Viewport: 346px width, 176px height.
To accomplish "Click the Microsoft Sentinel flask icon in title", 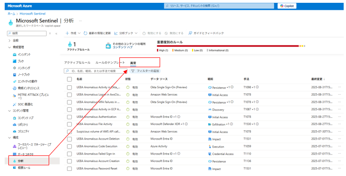I will (11, 22).
